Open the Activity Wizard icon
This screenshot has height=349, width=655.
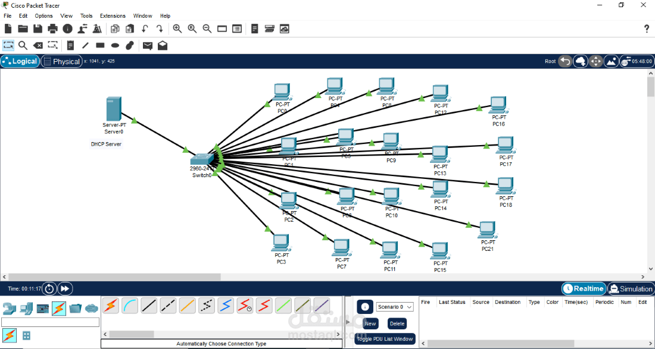pos(97,28)
